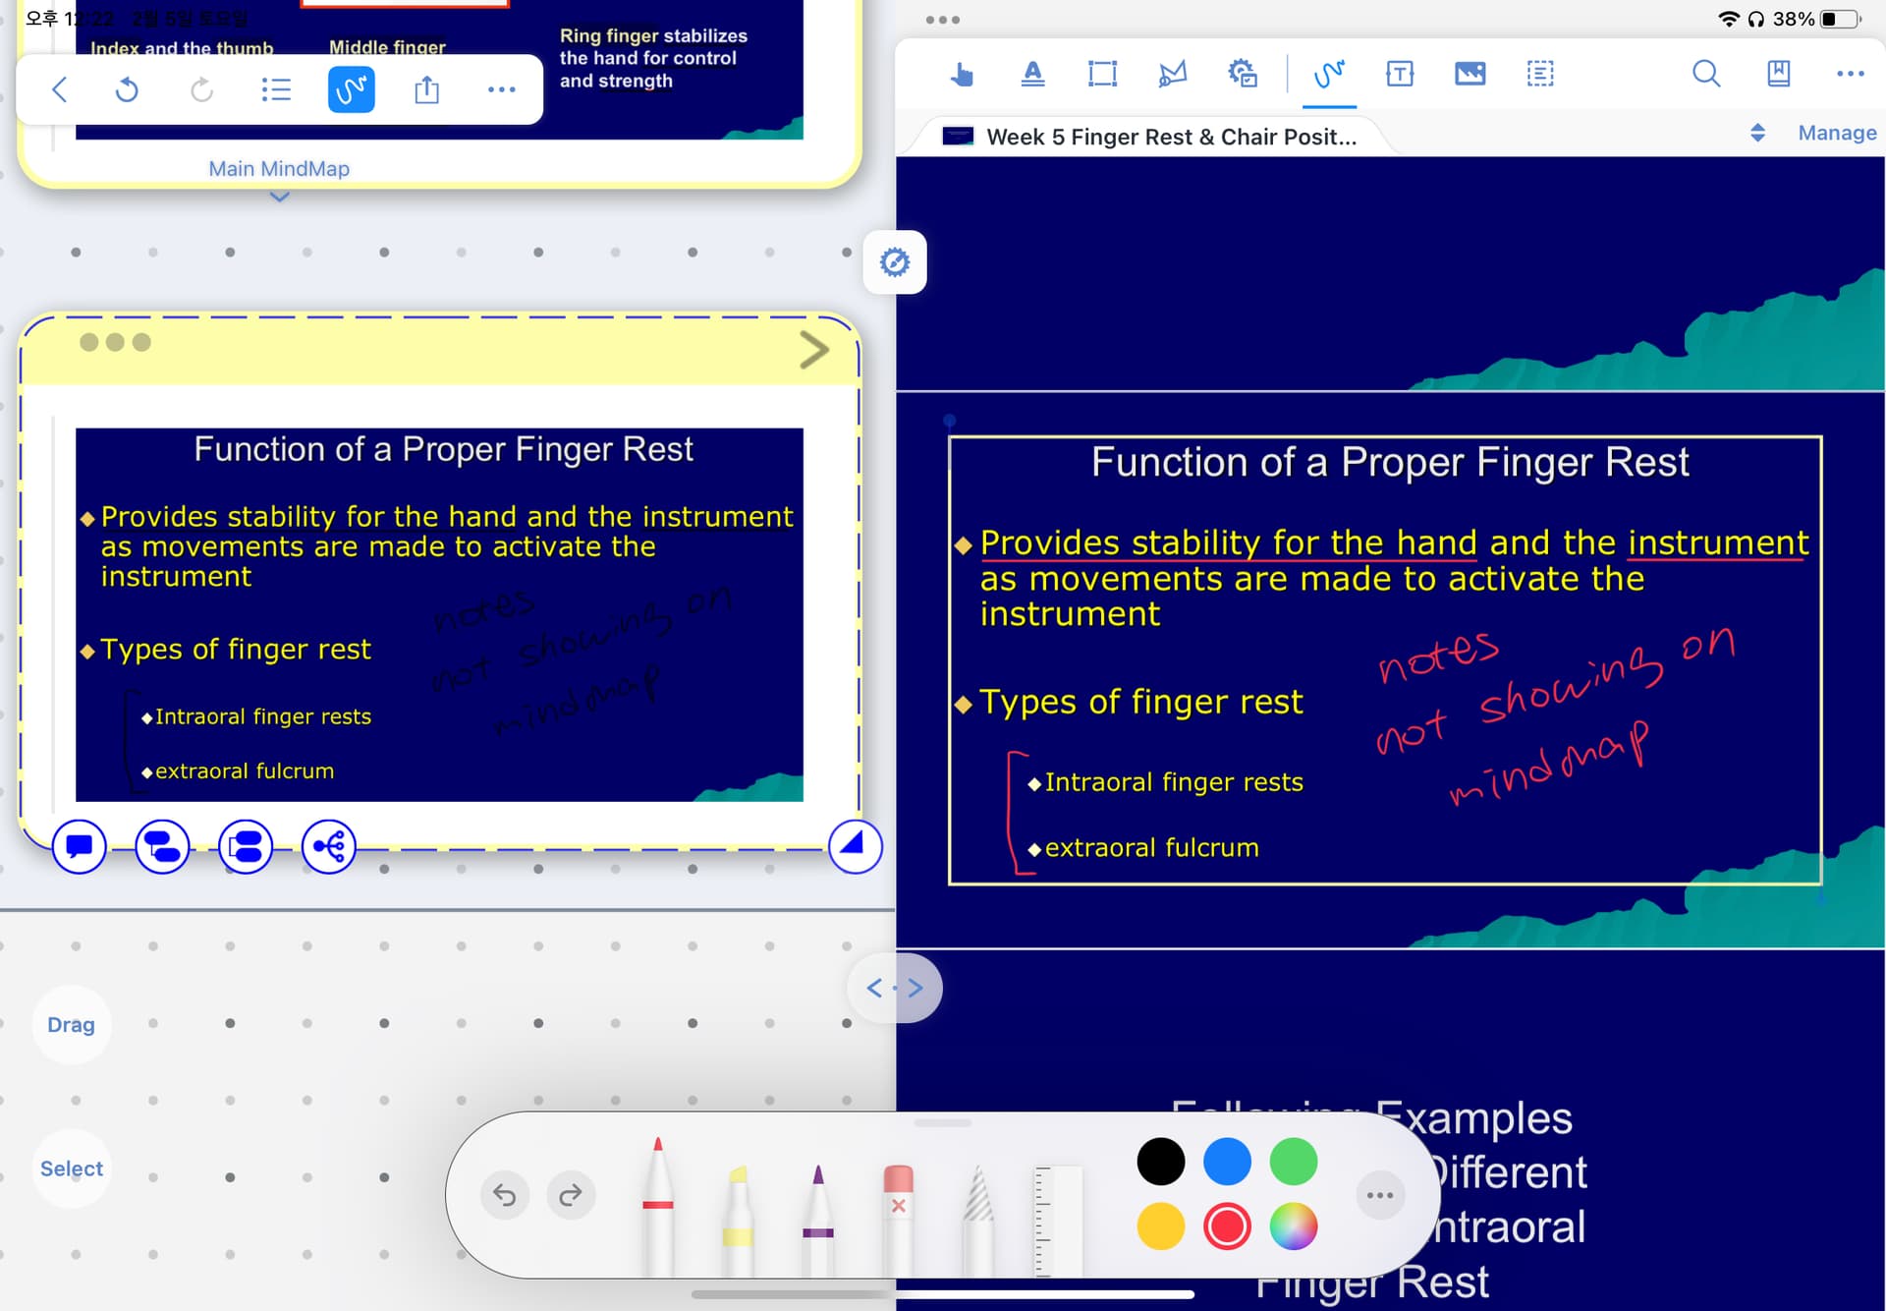Undo last action in mindmap toolbar
The width and height of the screenshot is (1886, 1311).
127,90
